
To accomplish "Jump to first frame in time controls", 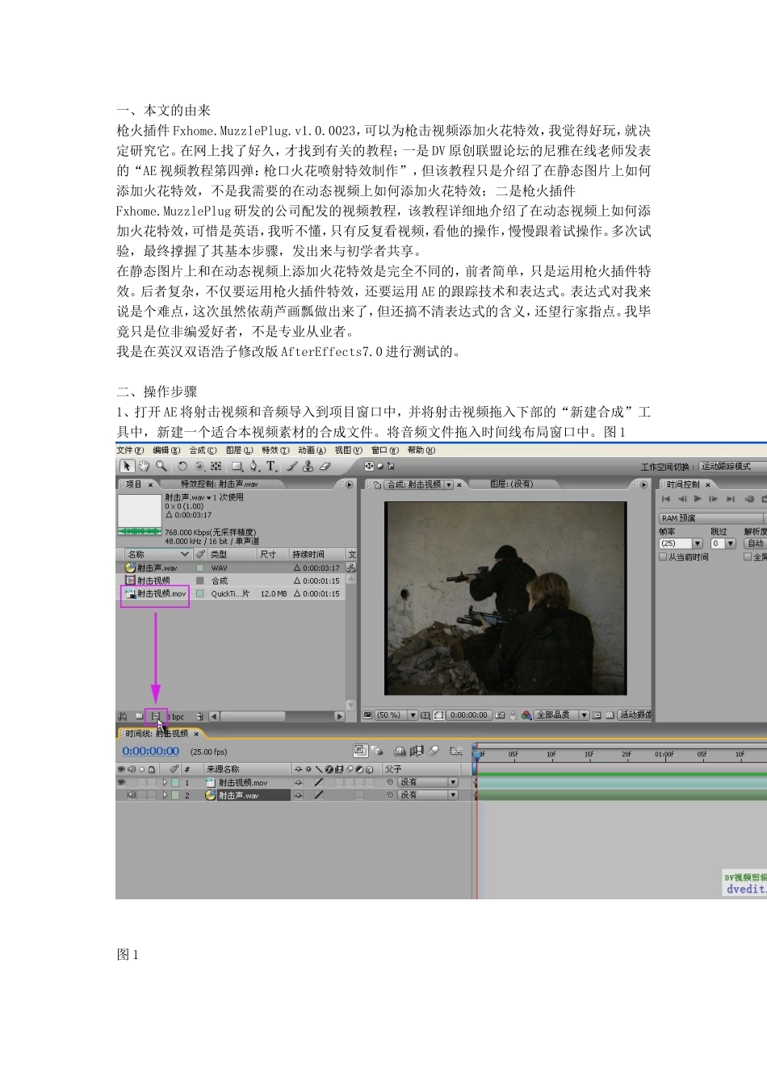I will coord(666,499).
